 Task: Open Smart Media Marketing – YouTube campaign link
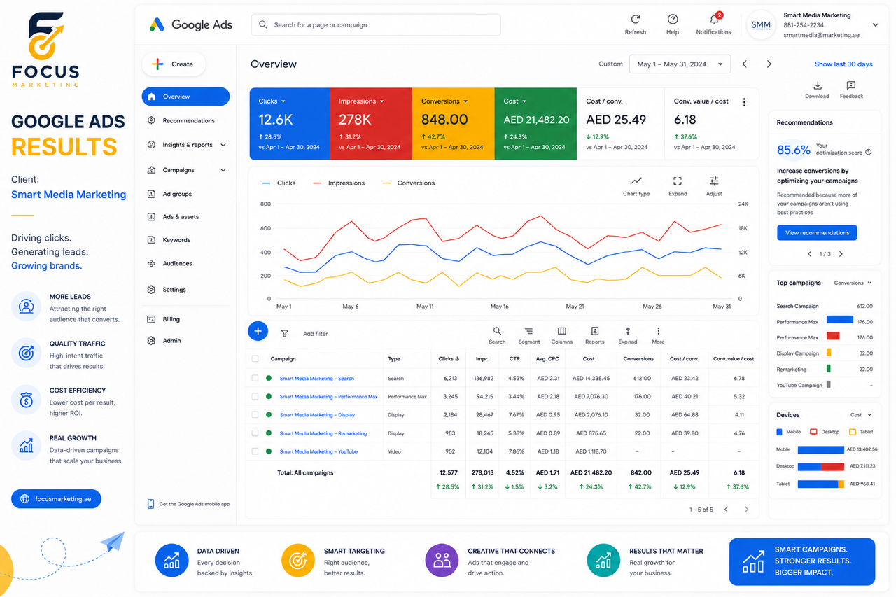(x=318, y=451)
